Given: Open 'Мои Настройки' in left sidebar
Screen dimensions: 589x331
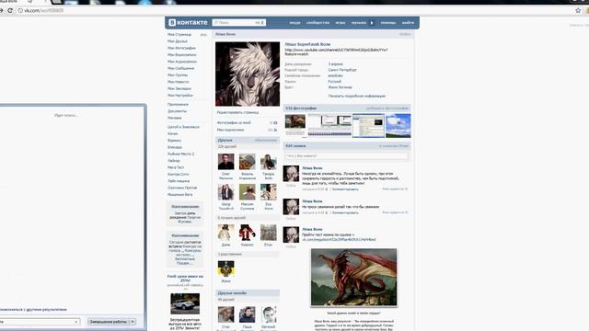Looking at the screenshot, I should pyautogui.click(x=180, y=96).
